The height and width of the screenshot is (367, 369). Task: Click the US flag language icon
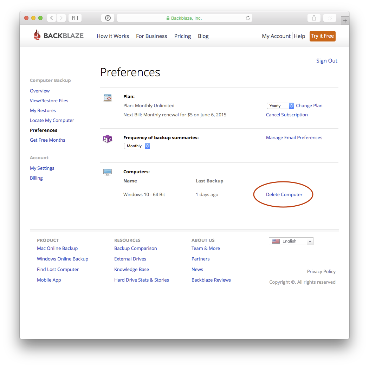tap(276, 241)
